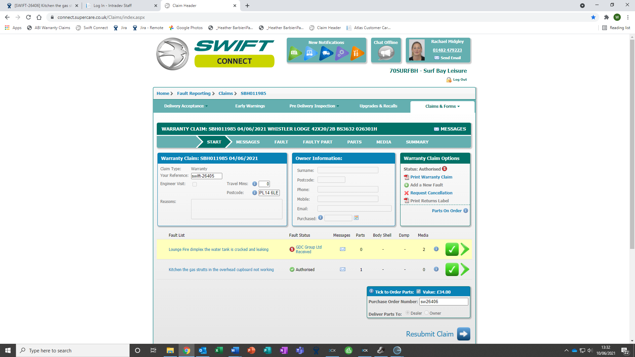Go to the SUMMARY step tab
The height and width of the screenshot is (357, 635).
tap(417, 142)
